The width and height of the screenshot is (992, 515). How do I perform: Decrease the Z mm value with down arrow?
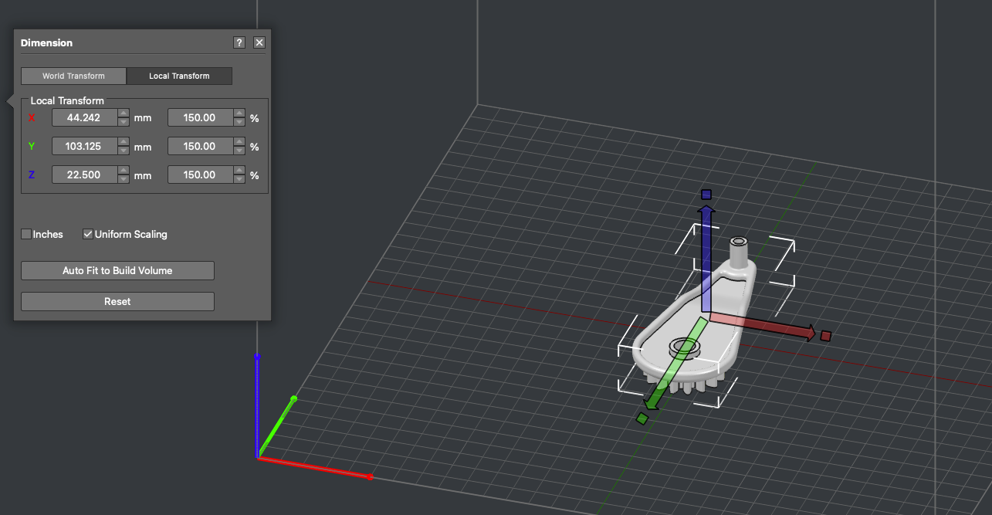click(124, 179)
